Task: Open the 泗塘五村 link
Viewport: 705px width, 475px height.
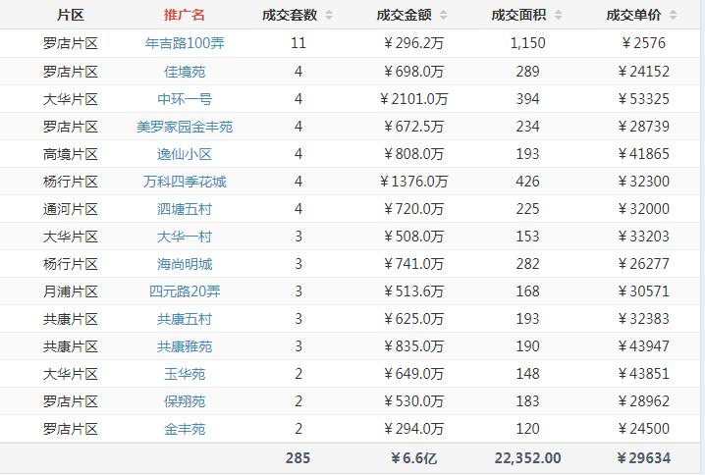Action: (x=185, y=209)
